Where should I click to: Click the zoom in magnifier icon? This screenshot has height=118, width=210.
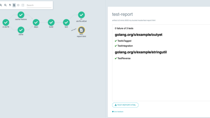tap(1, 5)
